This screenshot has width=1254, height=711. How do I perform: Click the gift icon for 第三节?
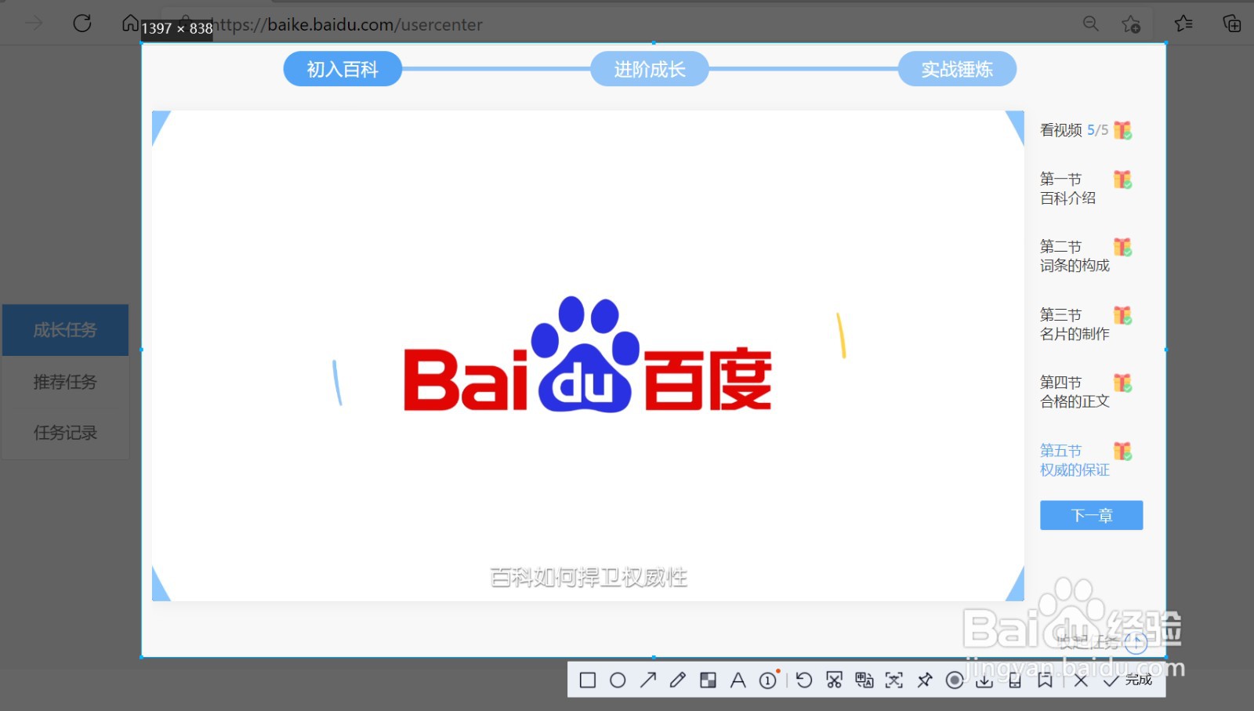1123,315
